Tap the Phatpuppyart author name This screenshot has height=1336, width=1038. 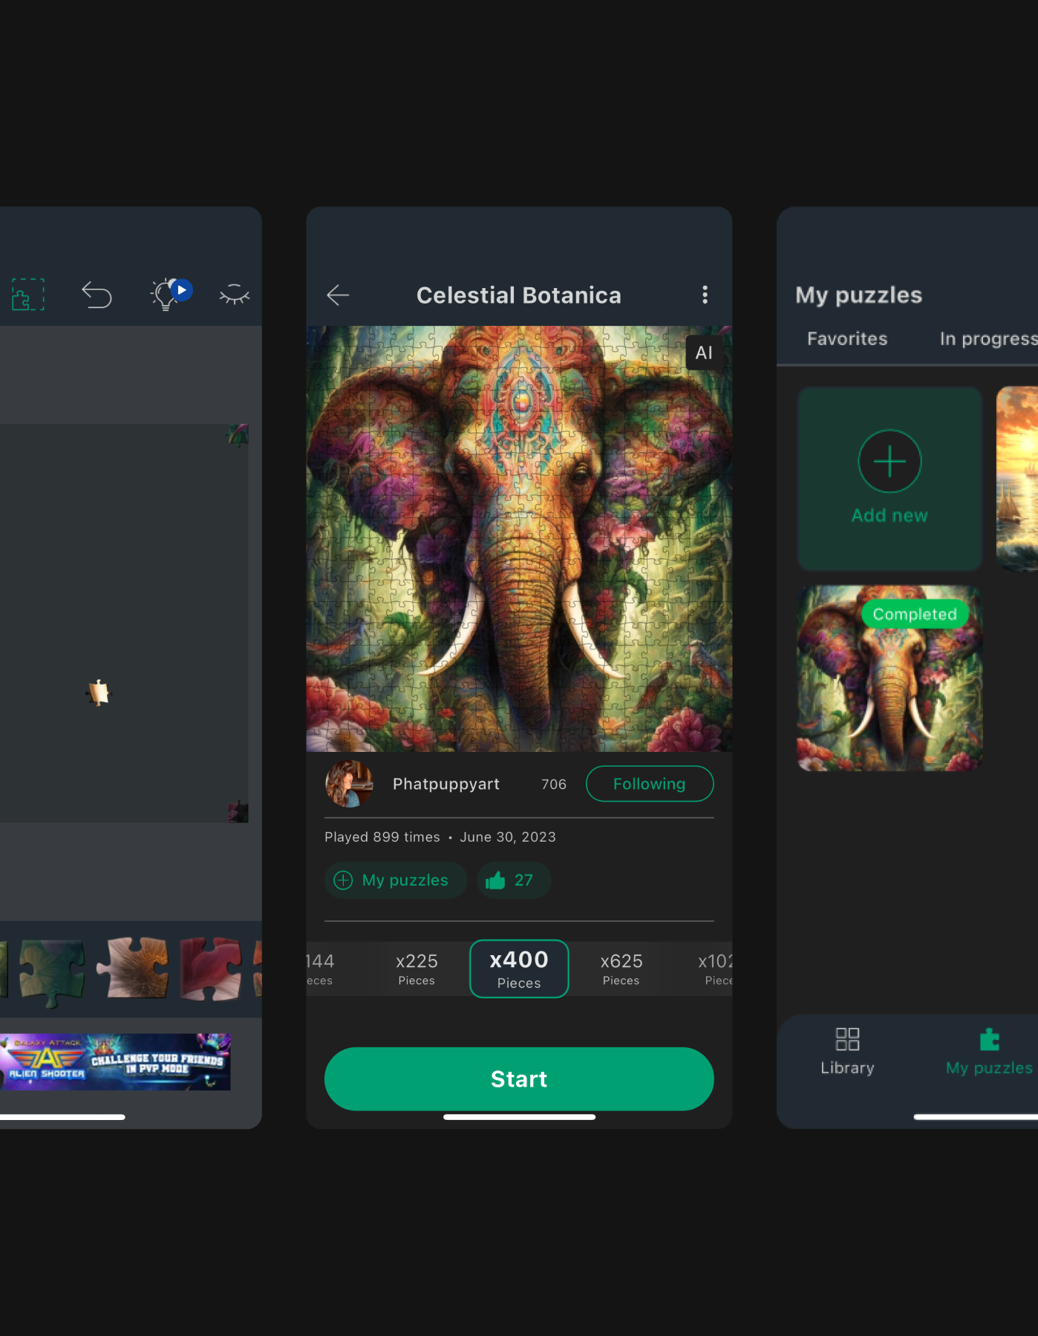(445, 784)
